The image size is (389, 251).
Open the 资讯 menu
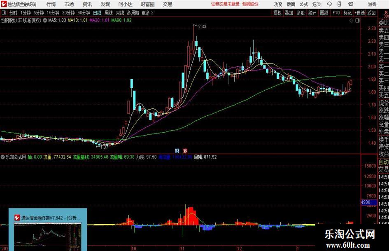[x=87, y=4]
